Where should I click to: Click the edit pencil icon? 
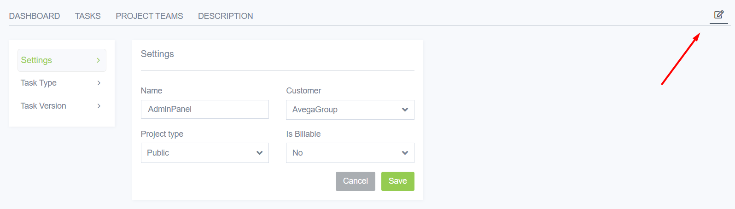coord(718,15)
